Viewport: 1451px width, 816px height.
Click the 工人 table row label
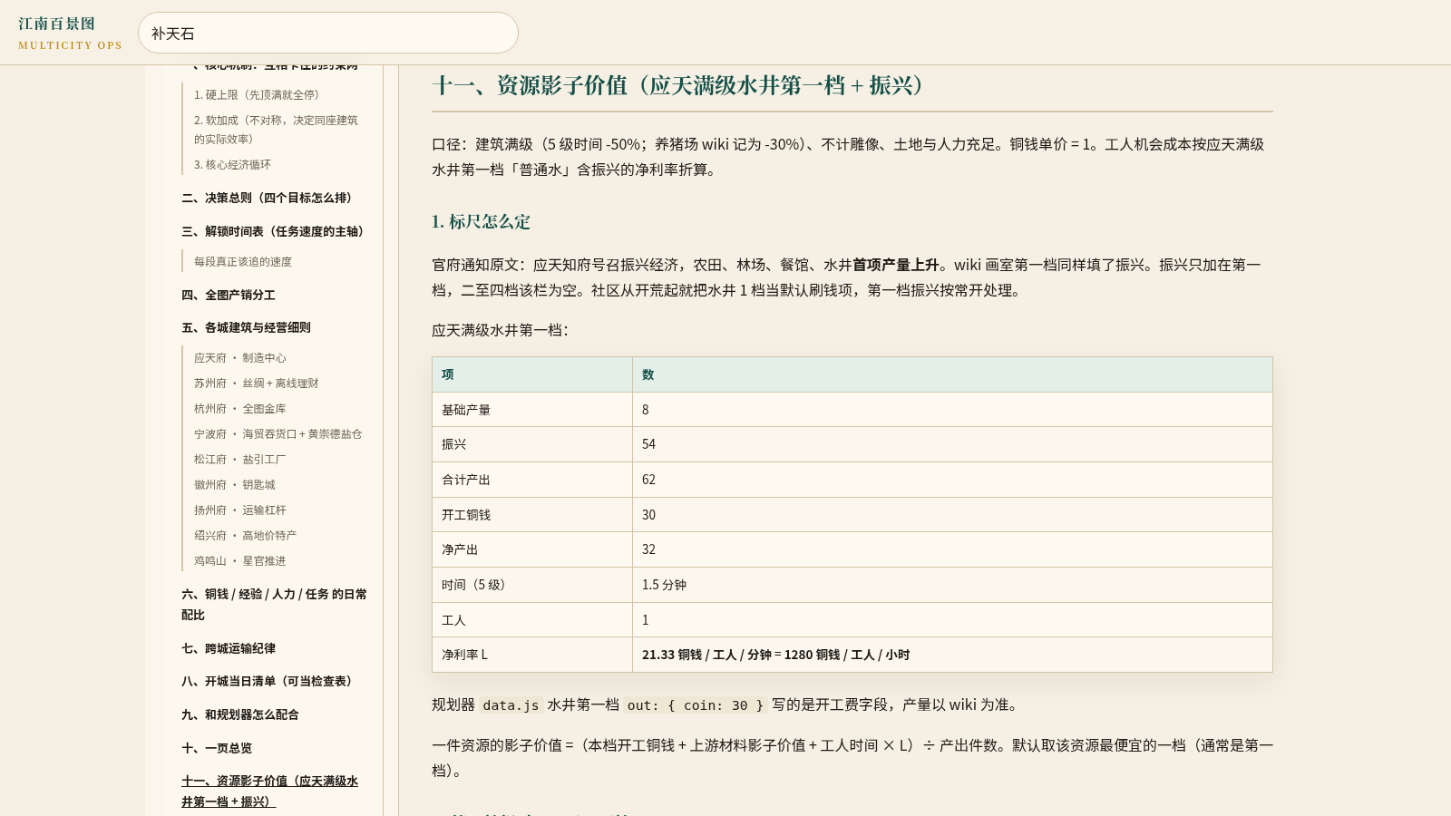531,620
